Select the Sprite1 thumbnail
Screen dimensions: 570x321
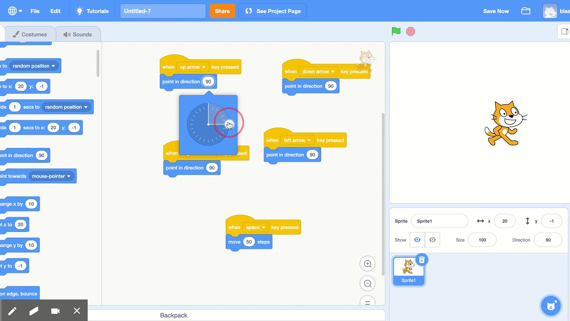click(408, 271)
